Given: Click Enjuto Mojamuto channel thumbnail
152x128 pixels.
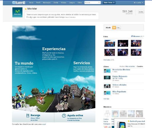Looking at the screenshot, I should [107, 77].
